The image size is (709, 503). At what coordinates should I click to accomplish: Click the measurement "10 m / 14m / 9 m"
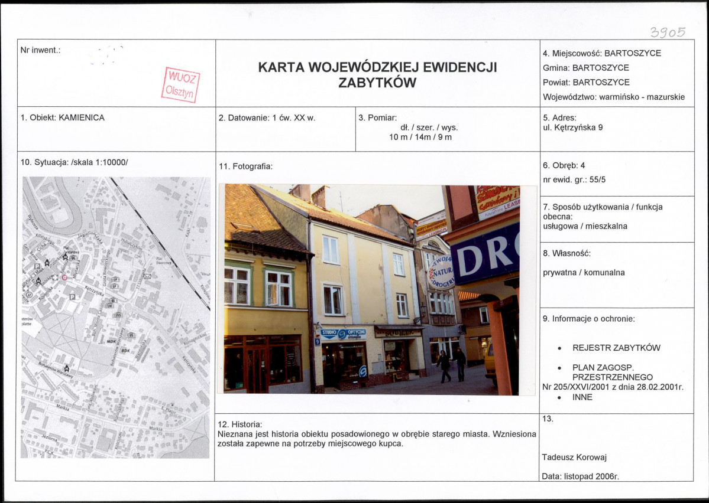coord(420,138)
